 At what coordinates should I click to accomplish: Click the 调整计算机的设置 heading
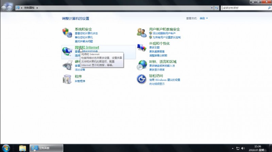75,19
